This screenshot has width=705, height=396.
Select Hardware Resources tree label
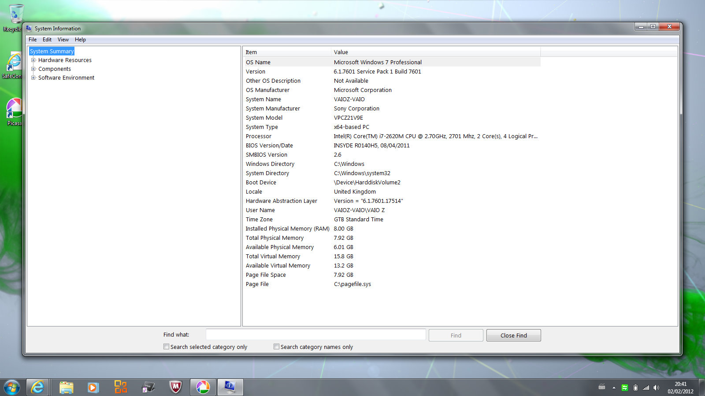[65, 60]
